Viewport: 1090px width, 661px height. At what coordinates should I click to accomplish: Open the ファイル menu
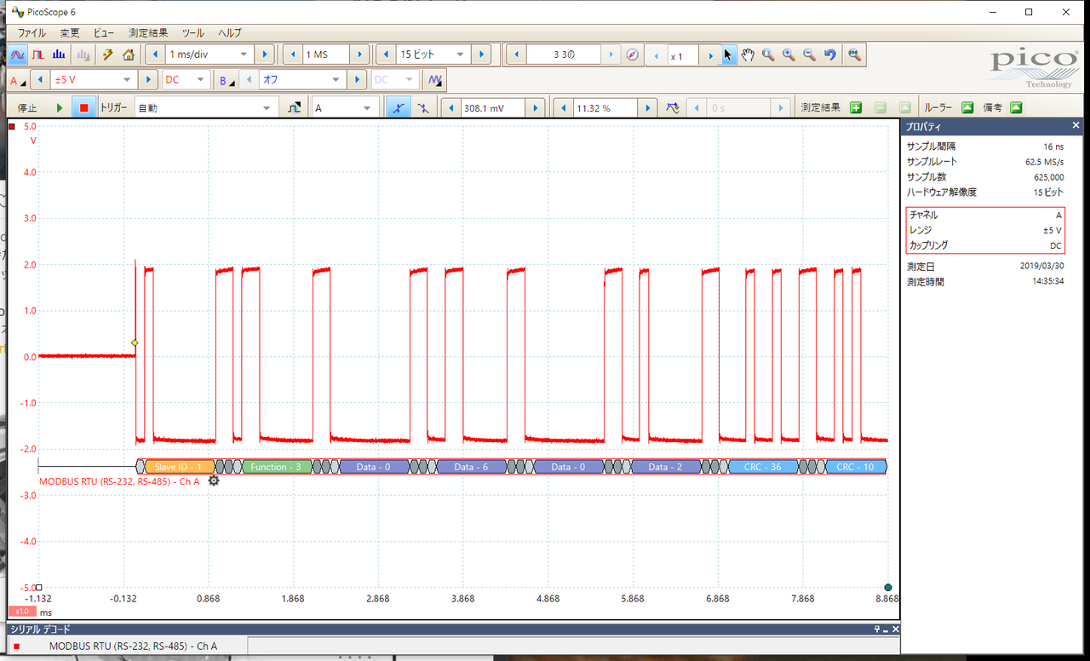(x=32, y=33)
